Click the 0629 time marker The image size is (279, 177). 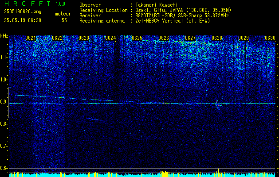point(244,38)
